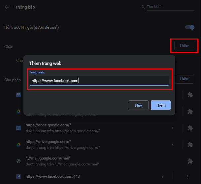Click 'được nhúng trên https://drive.google.com/*' subtext
The width and height of the screenshot is (201, 184).
pyautogui.click(x=63, y=147)
